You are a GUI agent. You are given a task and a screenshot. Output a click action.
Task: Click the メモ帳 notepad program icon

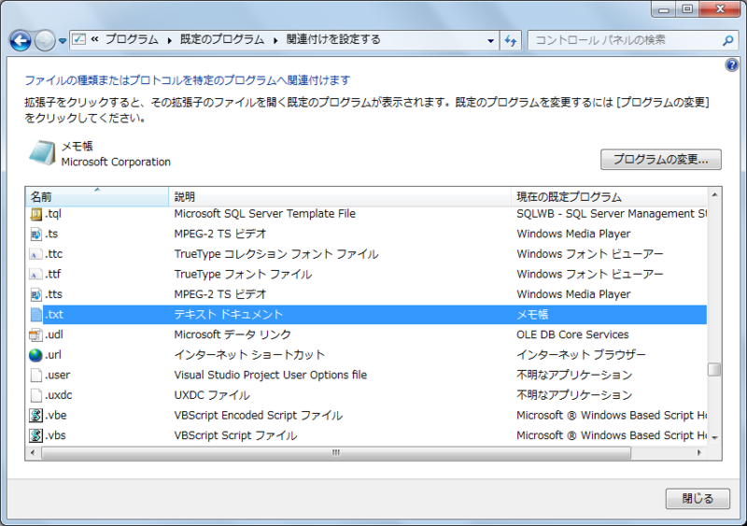(42, 153)
